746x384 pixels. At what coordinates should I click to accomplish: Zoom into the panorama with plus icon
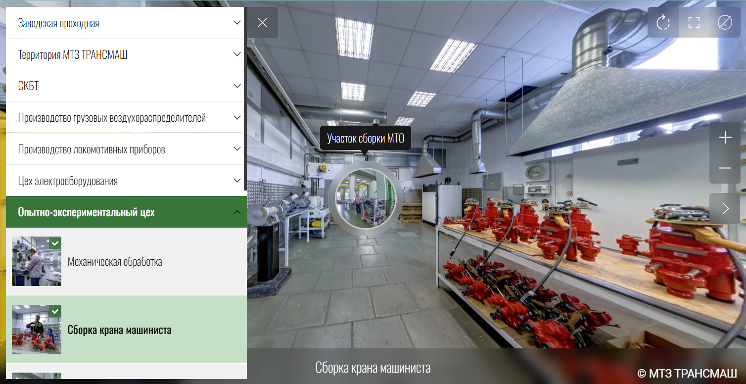point(725,137)
